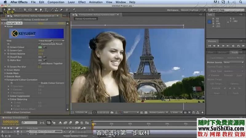246x138 pixels.
Task: Choose the Brush tool
Action: (x=51, y=10)
